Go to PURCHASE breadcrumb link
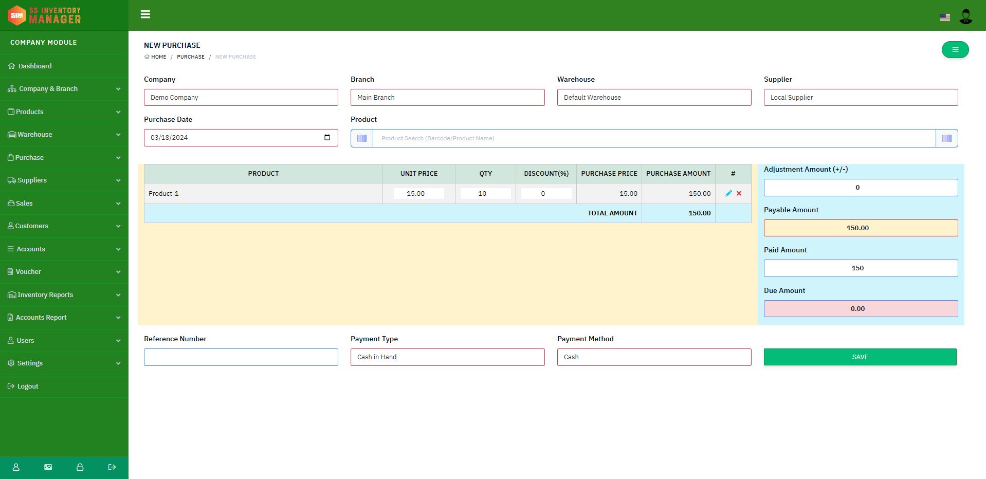 (191, 57)
